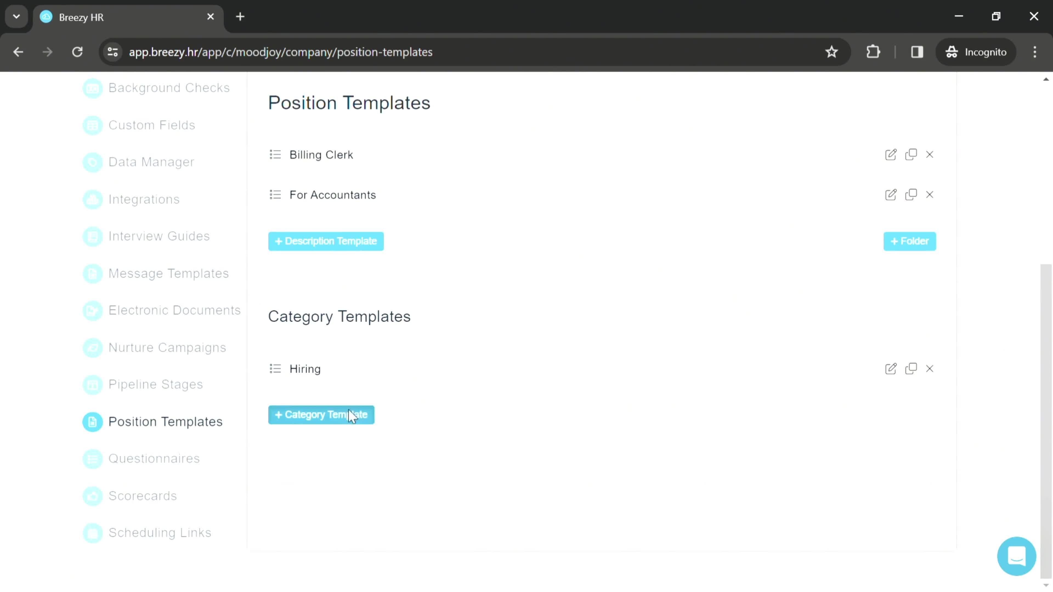Select Interview Guides from sidebar

pyautogui.click(x=159, y=236)
